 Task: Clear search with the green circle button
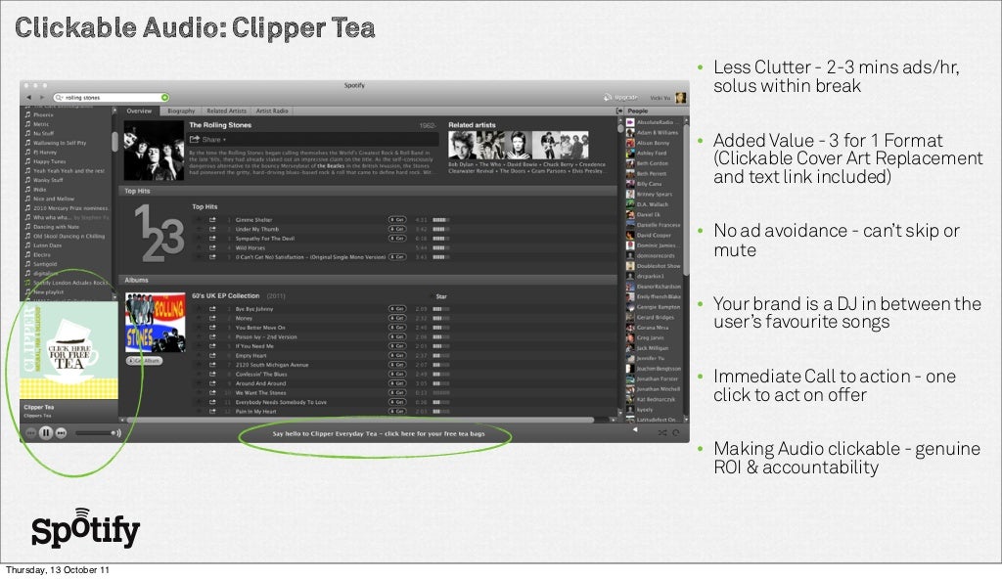(x=164, y=97)
